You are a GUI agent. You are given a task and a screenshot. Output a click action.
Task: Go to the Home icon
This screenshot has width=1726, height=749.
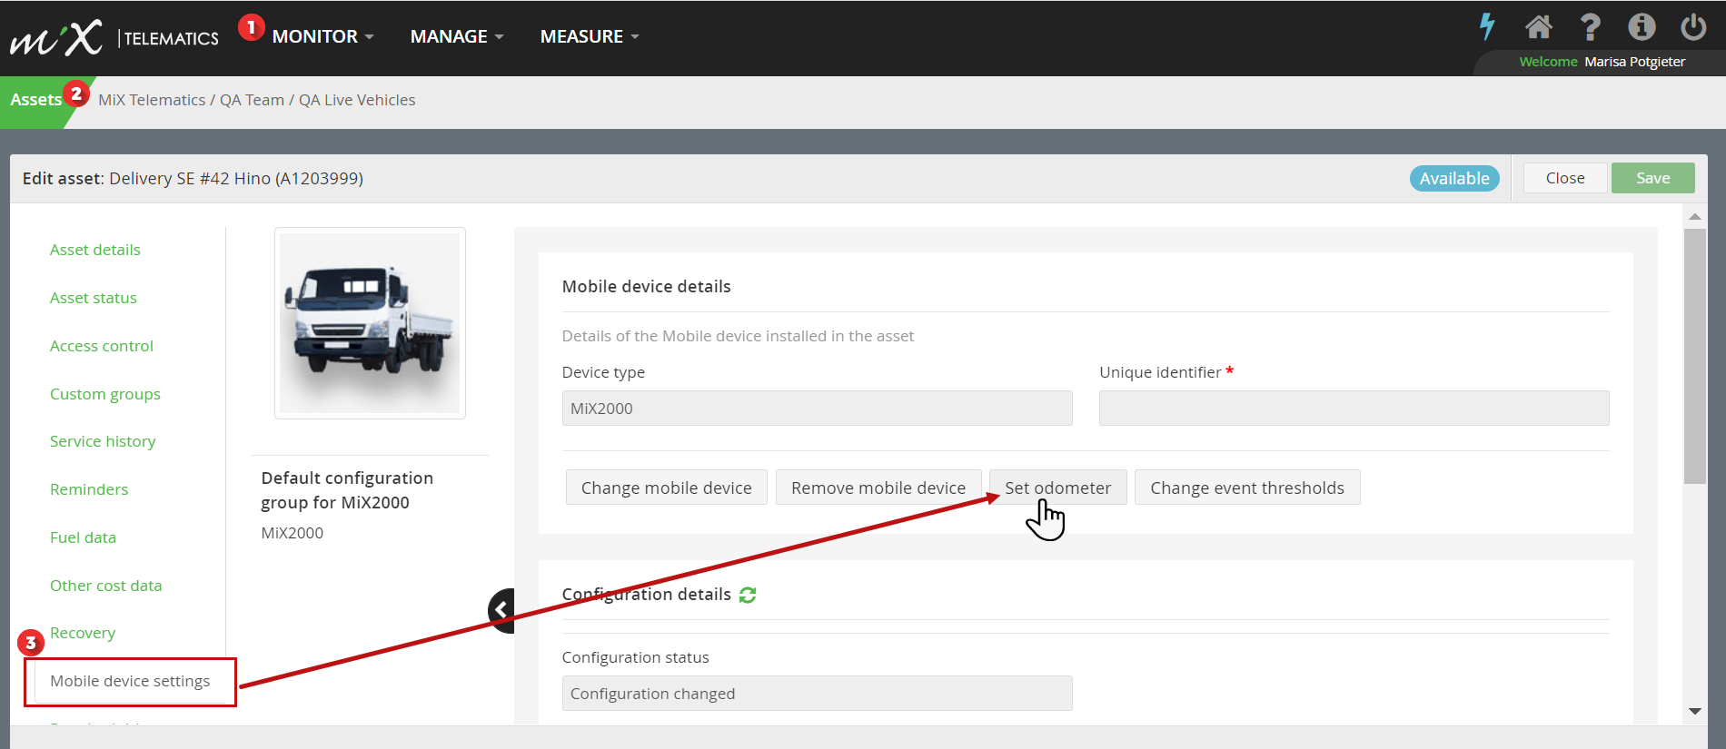[x=1538, y=27]
